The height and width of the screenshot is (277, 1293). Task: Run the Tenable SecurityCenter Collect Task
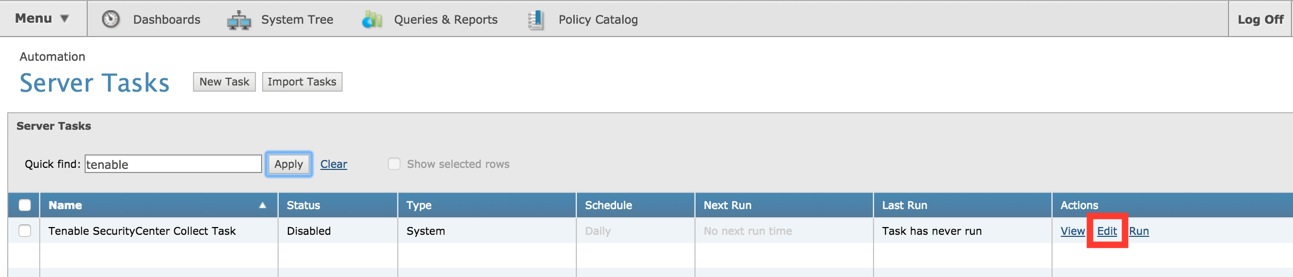tap(1139, 231)
